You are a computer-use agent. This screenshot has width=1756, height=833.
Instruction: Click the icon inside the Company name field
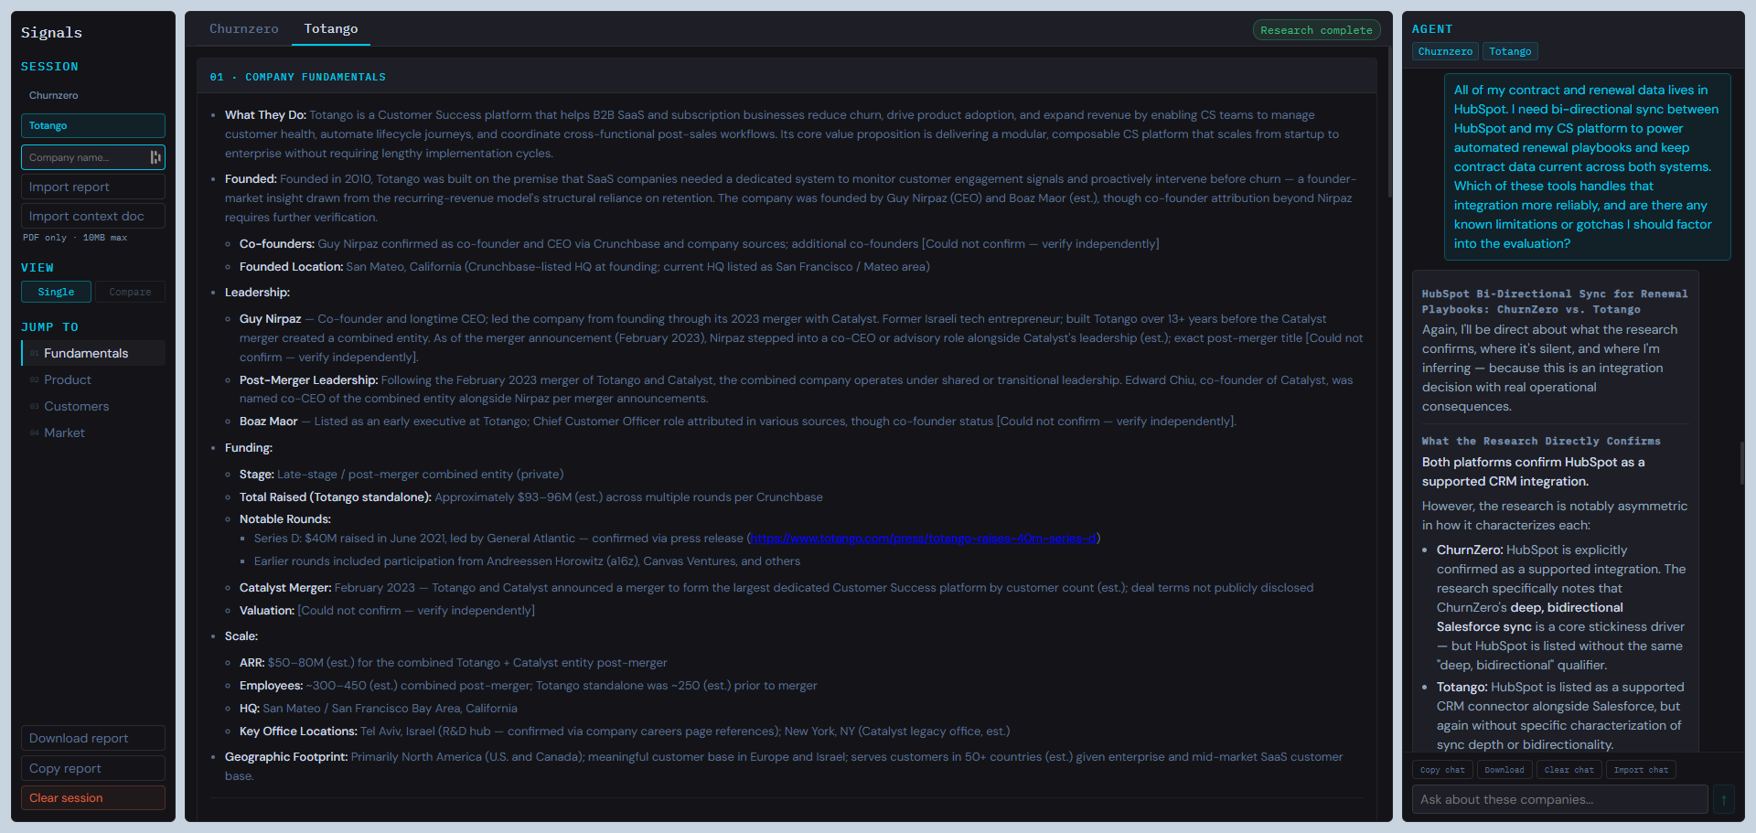tap(155, 157)
